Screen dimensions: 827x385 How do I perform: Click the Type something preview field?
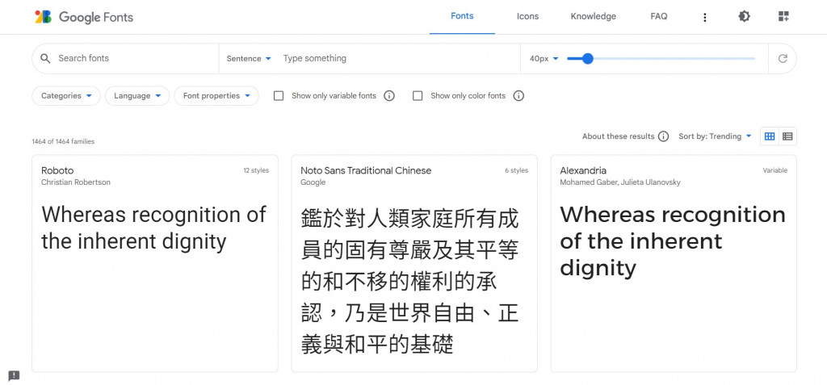[398, 59]
